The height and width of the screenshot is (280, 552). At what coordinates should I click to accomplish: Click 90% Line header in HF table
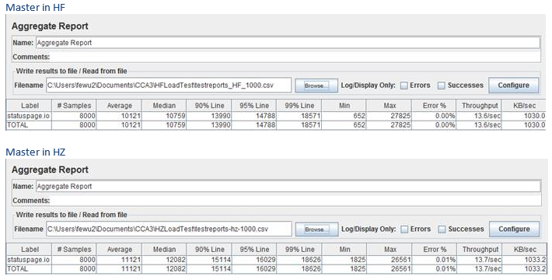coord(209,106)
